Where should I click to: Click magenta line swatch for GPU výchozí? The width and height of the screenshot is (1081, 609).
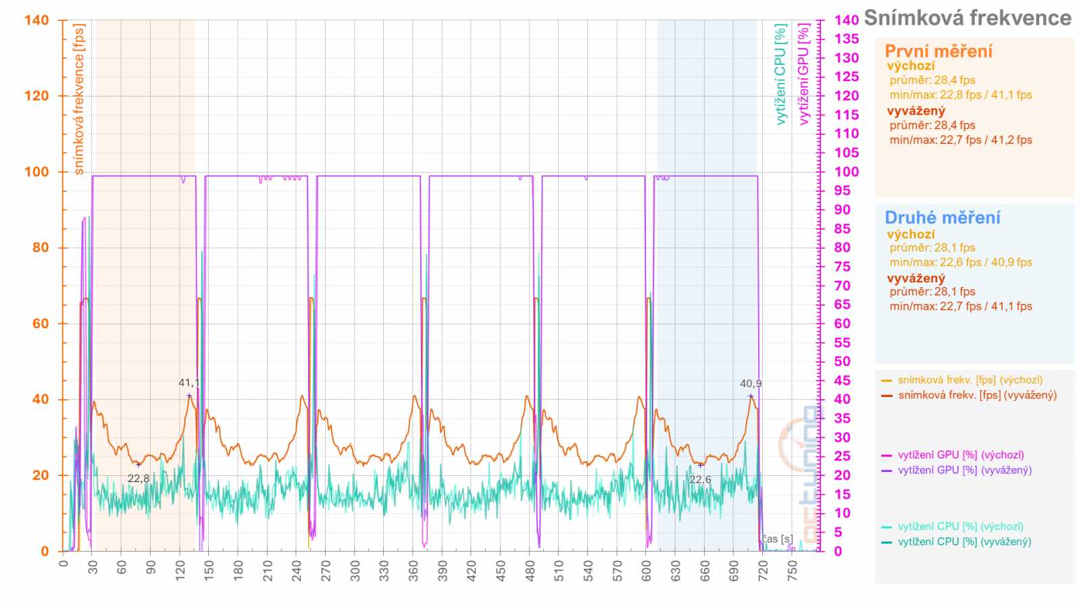(887, 456)
